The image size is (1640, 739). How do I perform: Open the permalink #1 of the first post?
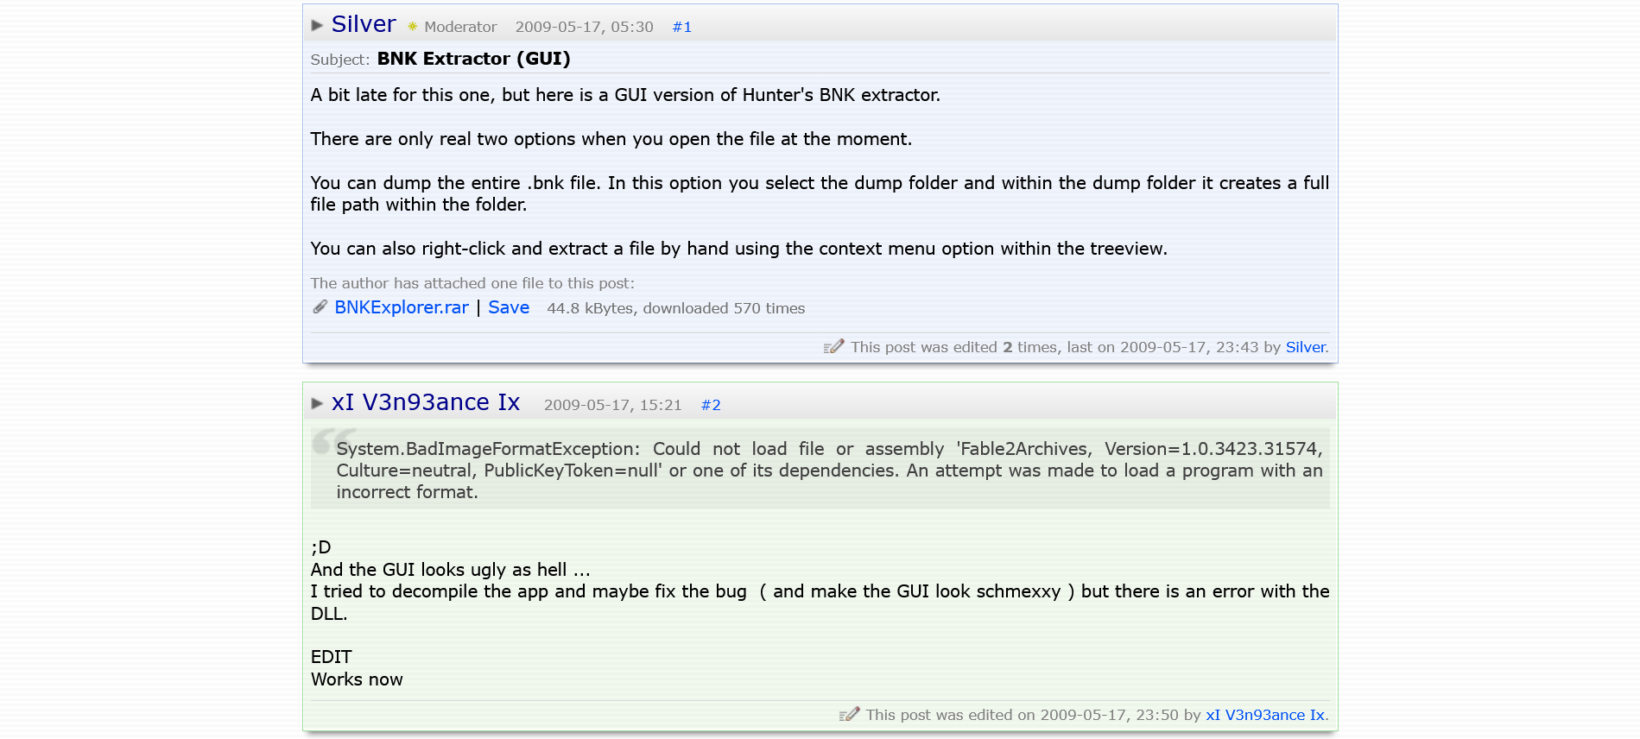681,27
